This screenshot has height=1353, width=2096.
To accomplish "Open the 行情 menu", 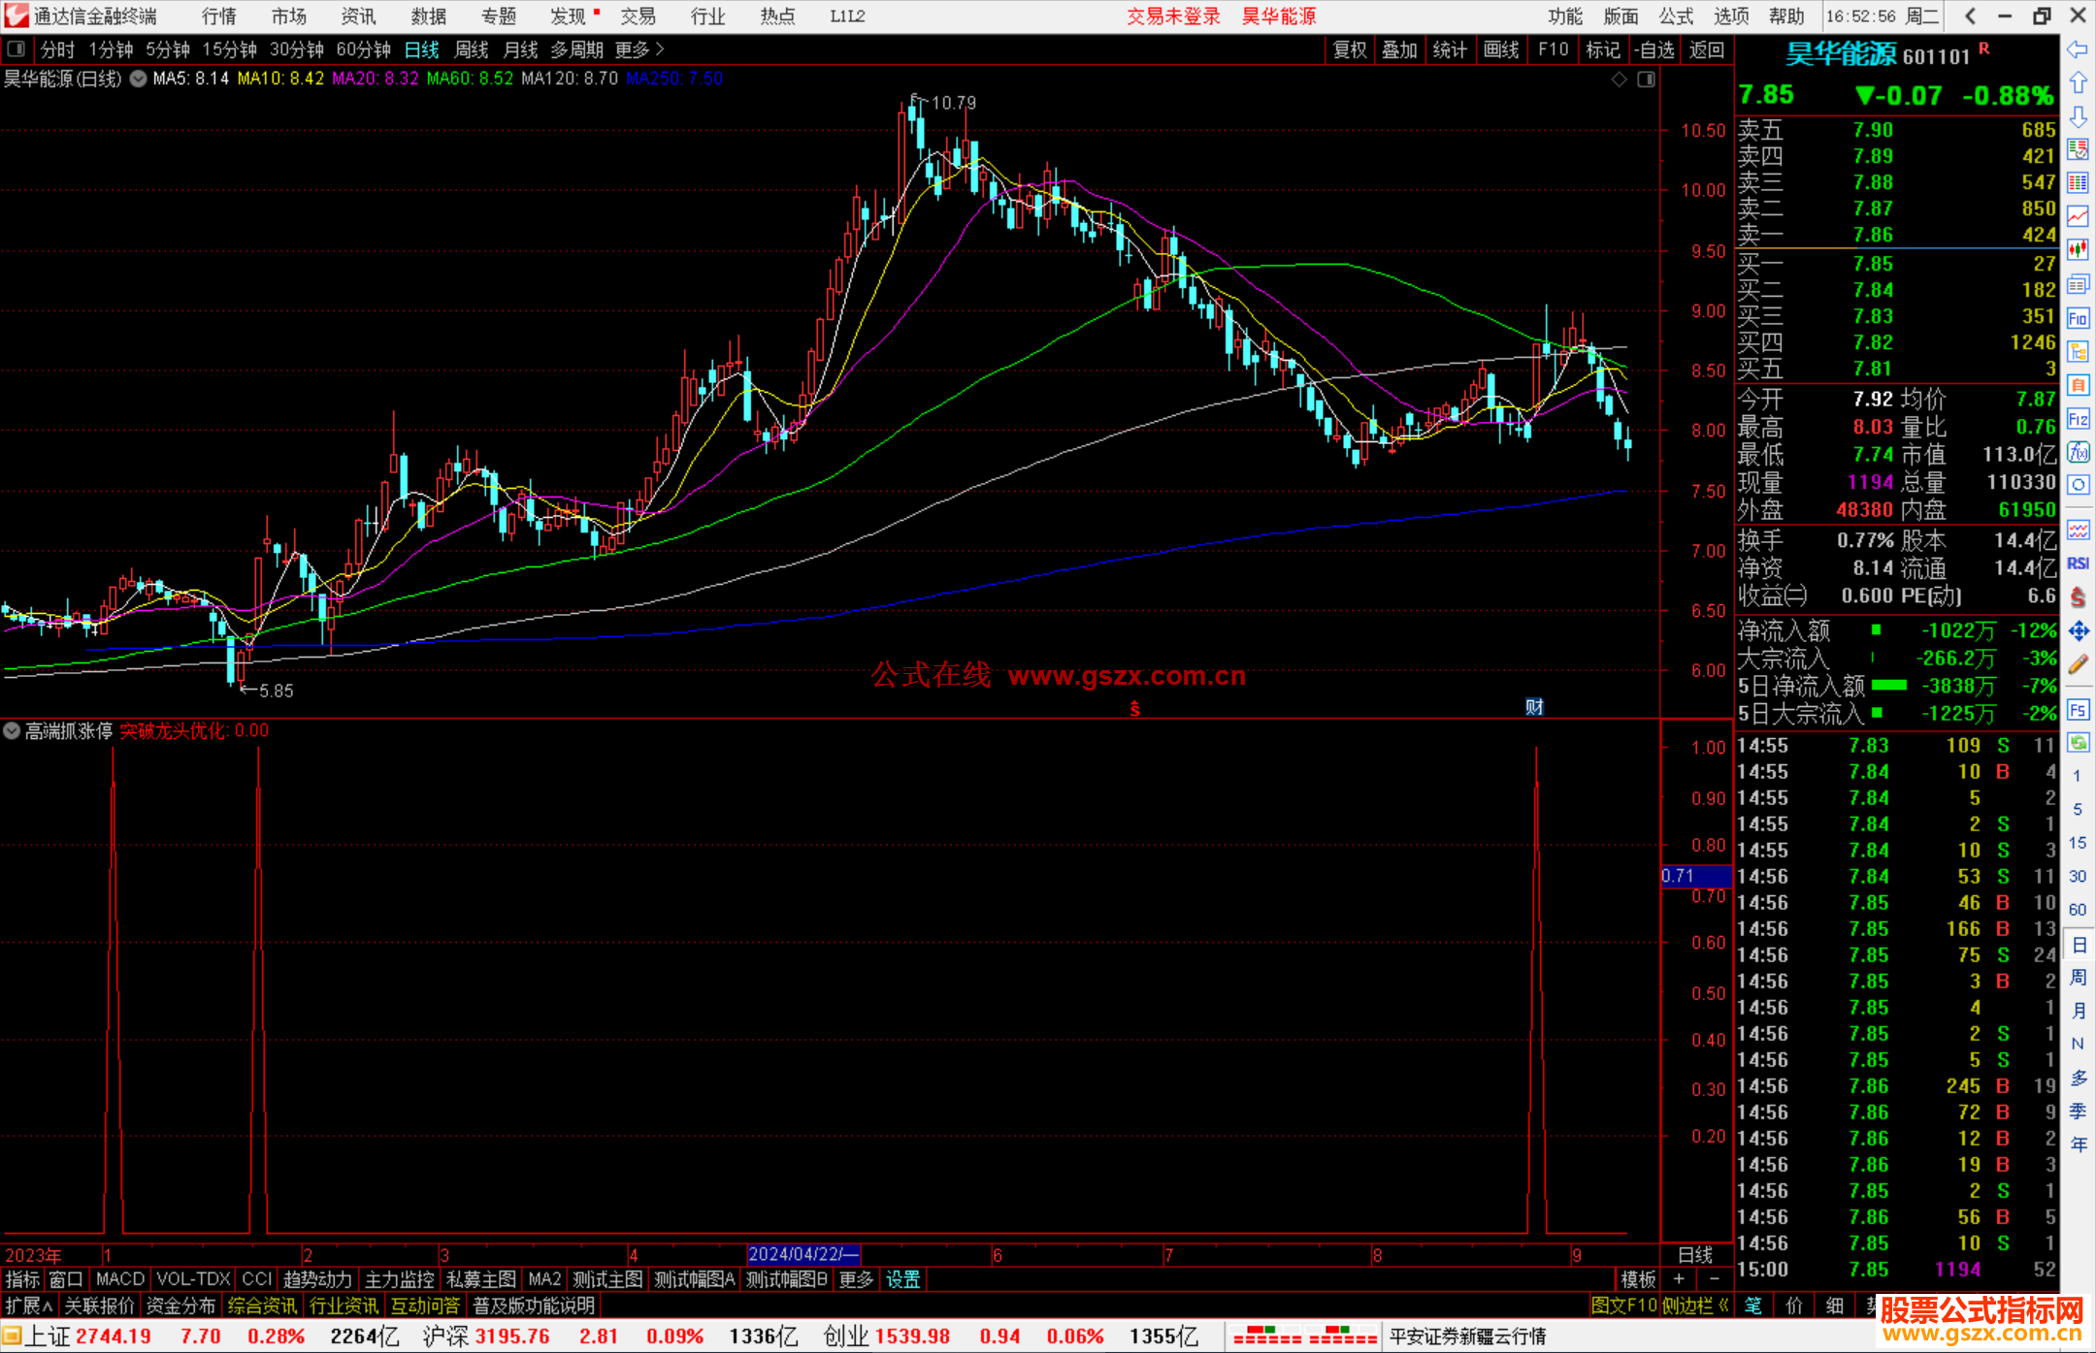I will click(x=219, y=16).
